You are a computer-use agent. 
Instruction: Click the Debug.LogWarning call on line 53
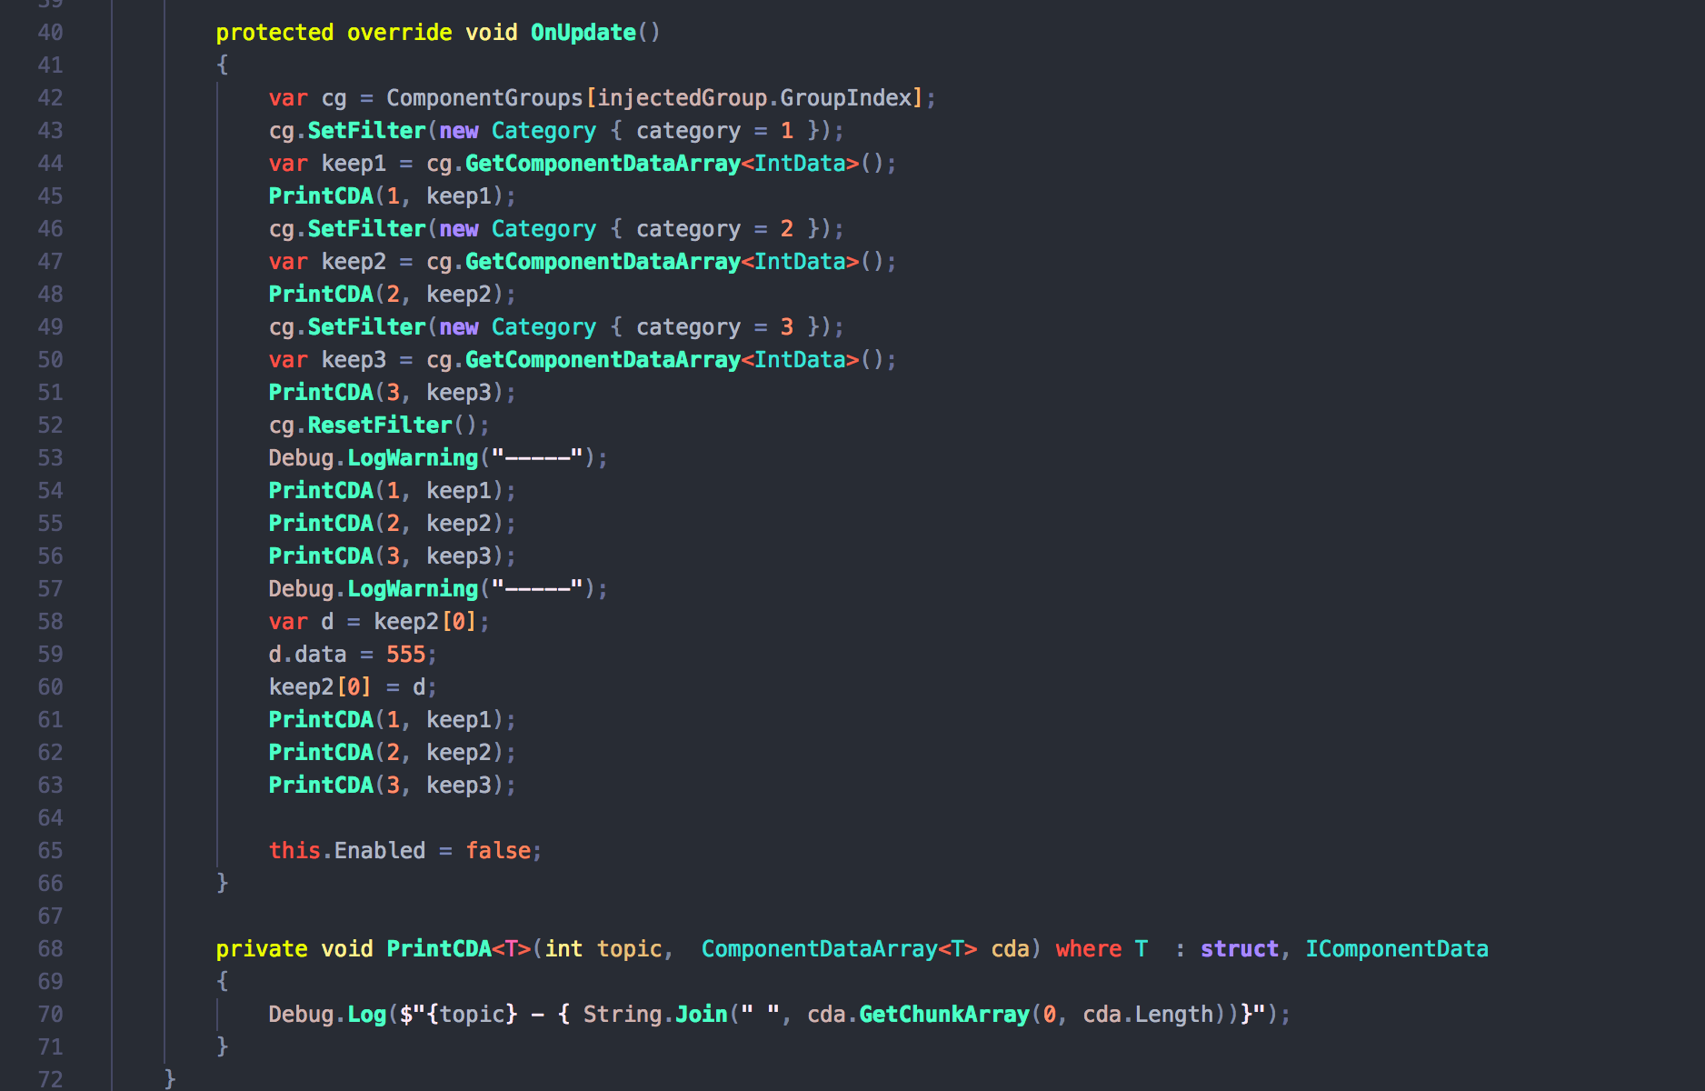[x=373, y=457]
